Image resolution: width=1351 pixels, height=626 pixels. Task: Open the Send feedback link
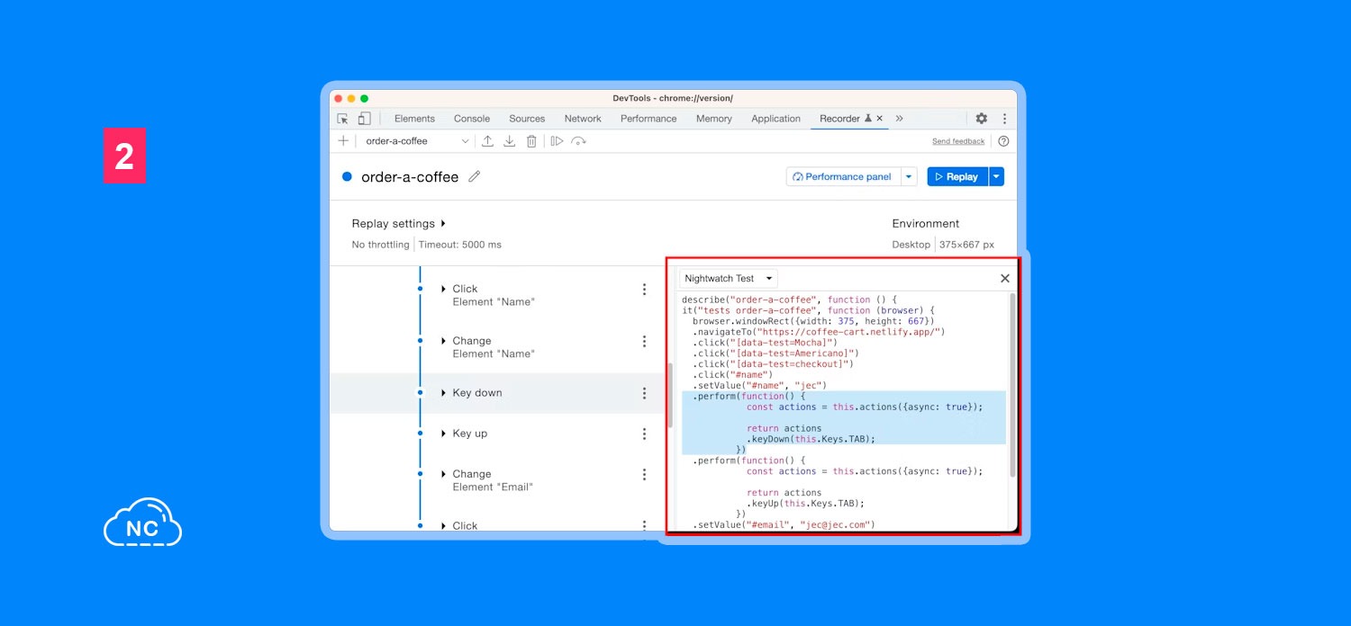point(958,141)
